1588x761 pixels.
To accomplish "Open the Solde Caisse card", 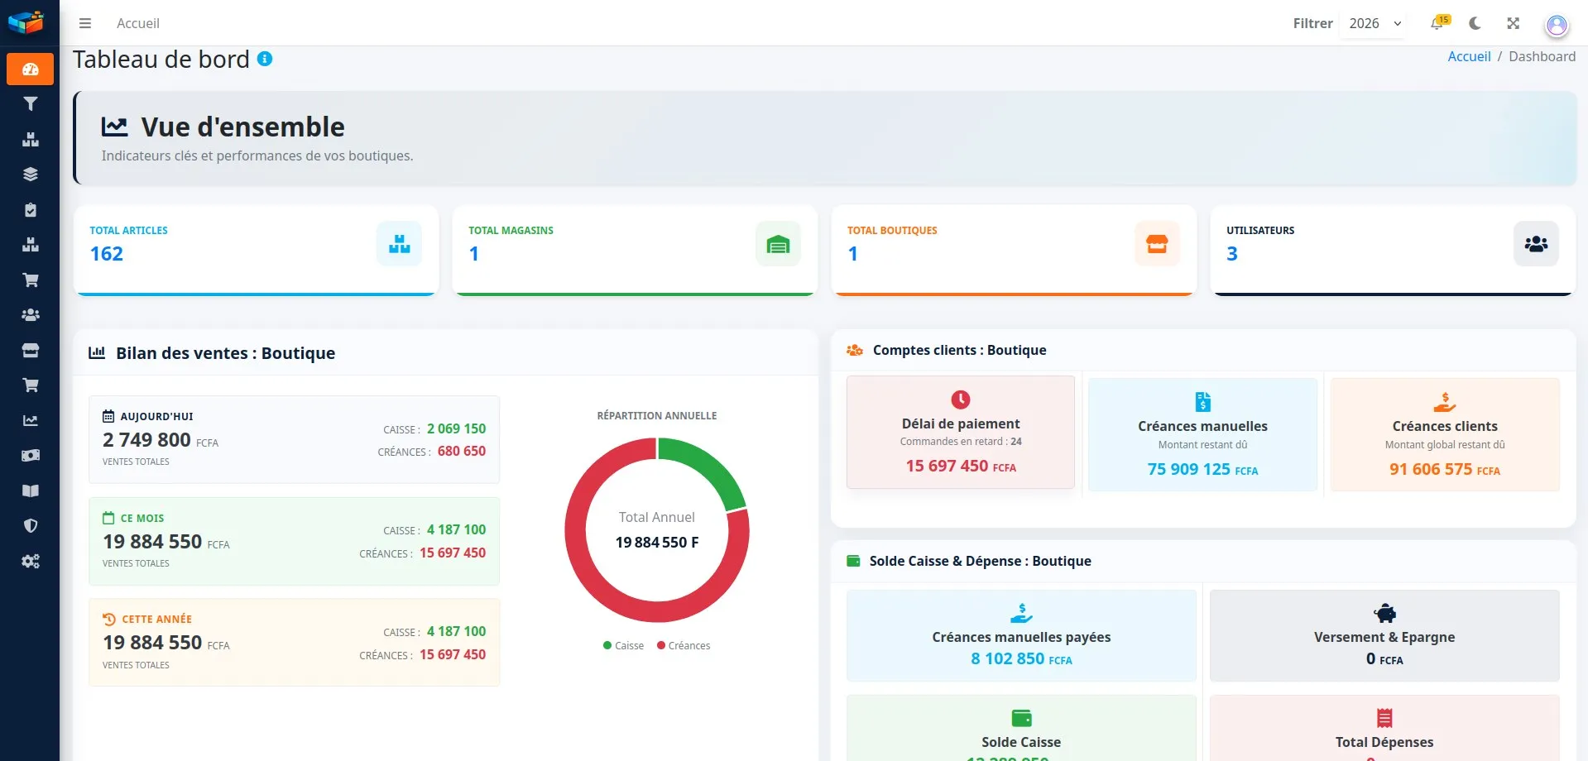I will [x=1021, y=728].
